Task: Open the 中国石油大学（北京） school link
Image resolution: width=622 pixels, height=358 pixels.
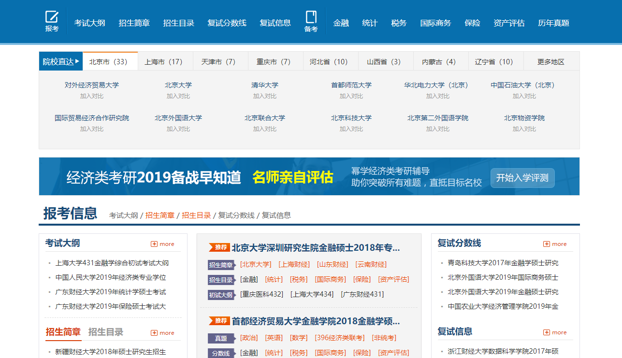Action: click(524, 85)
